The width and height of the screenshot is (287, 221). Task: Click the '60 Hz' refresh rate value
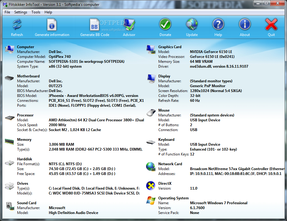point(195,100)
